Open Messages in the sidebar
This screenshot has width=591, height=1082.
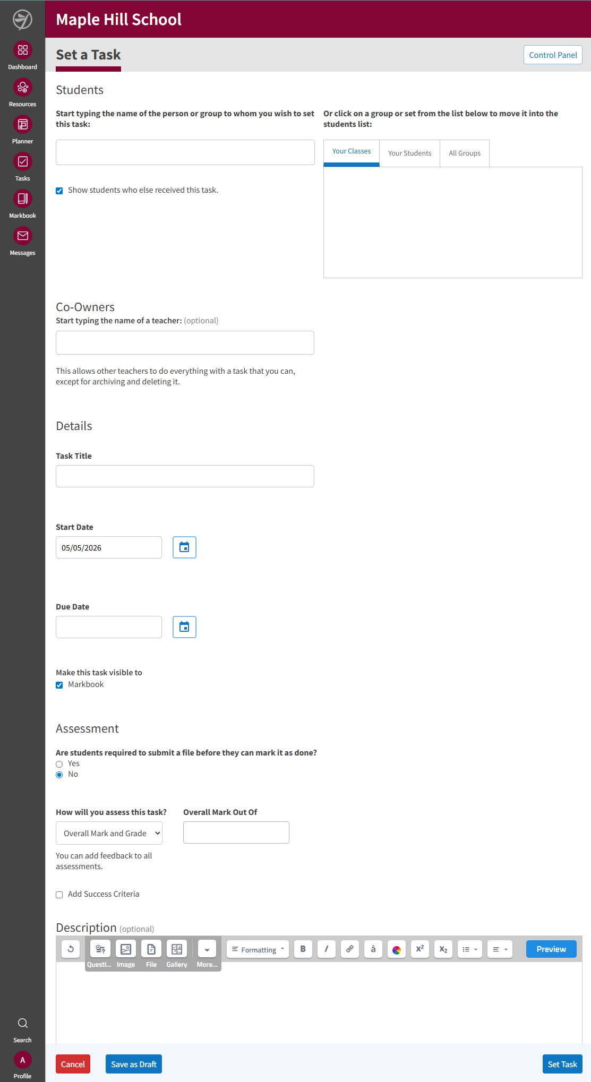pyautogui.click(x=22, y=241)
